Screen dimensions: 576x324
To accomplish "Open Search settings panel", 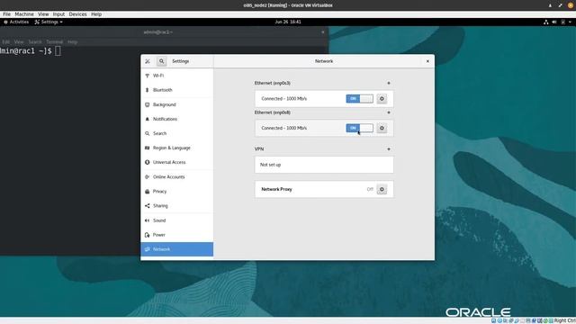I will pyautogui.click(x=176, y=133).
